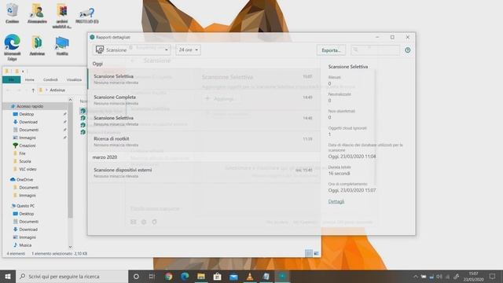Open the Action Center notifications icon
Screen dimensions: 503x283
(493, 276)
